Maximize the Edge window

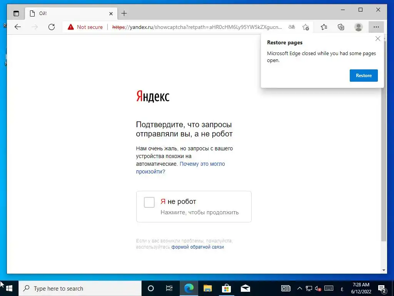[x=361, y=10]
